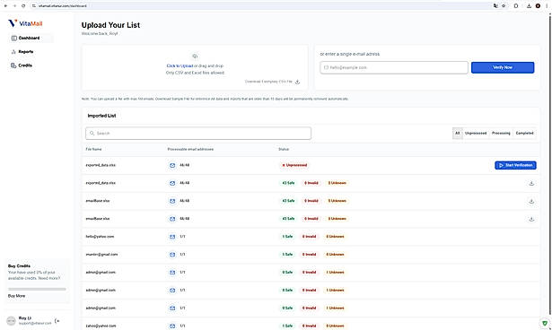Click the green shield icon at bottom right

545,324
